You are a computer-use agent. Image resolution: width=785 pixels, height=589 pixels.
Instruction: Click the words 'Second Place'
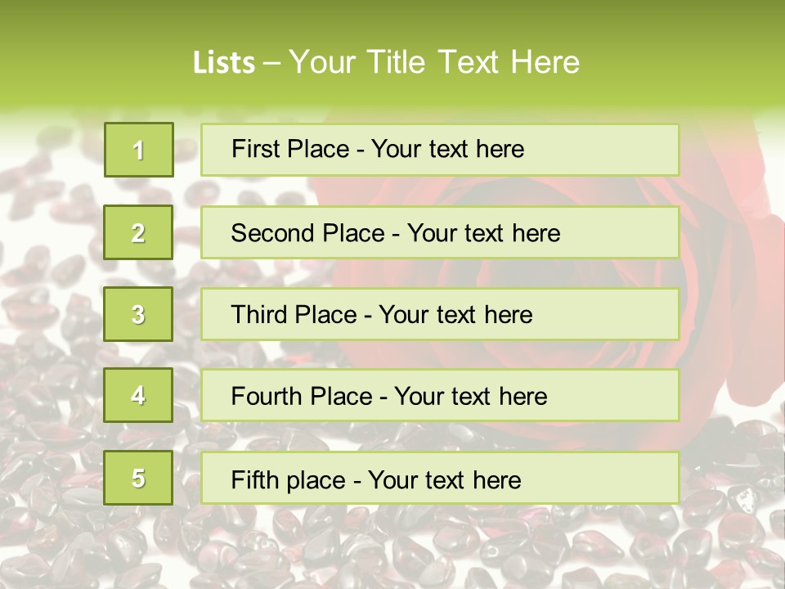point(307,233)
